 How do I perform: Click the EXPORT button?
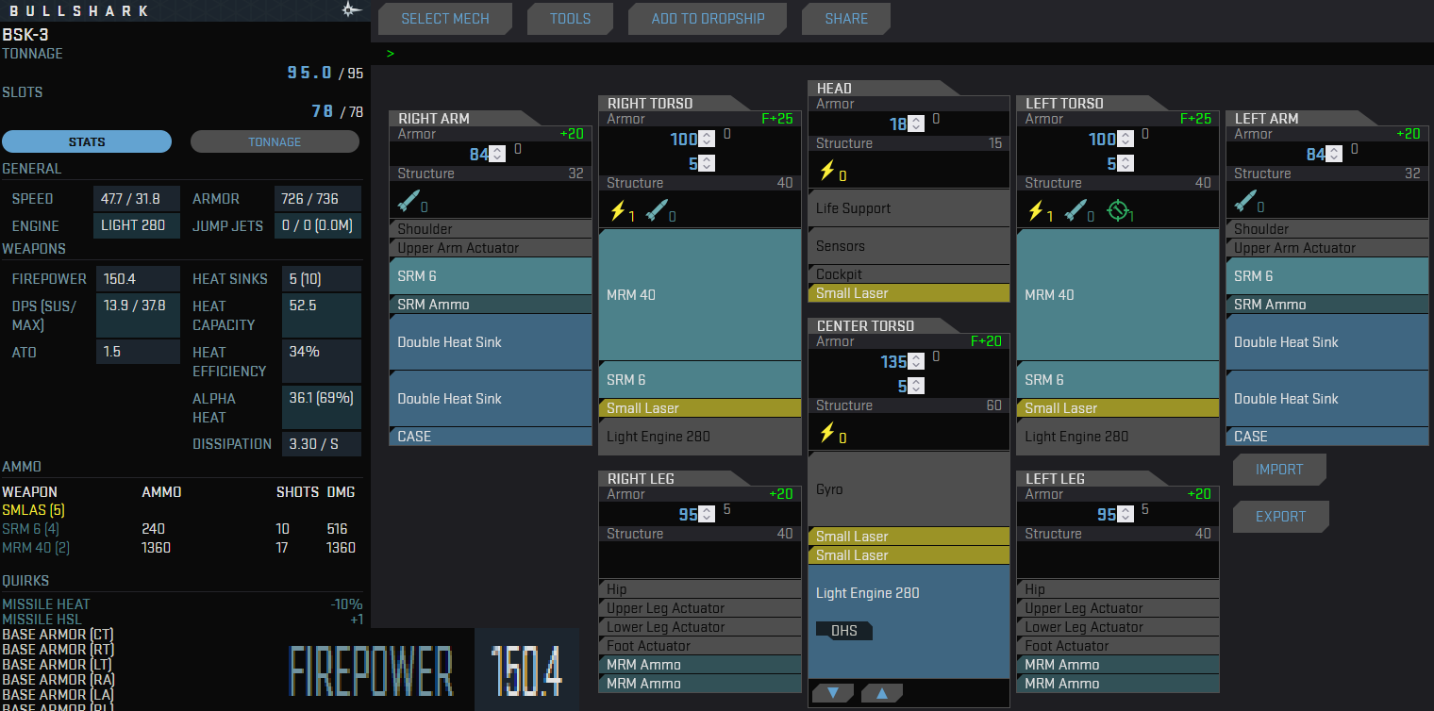[x=1280, y=517]
